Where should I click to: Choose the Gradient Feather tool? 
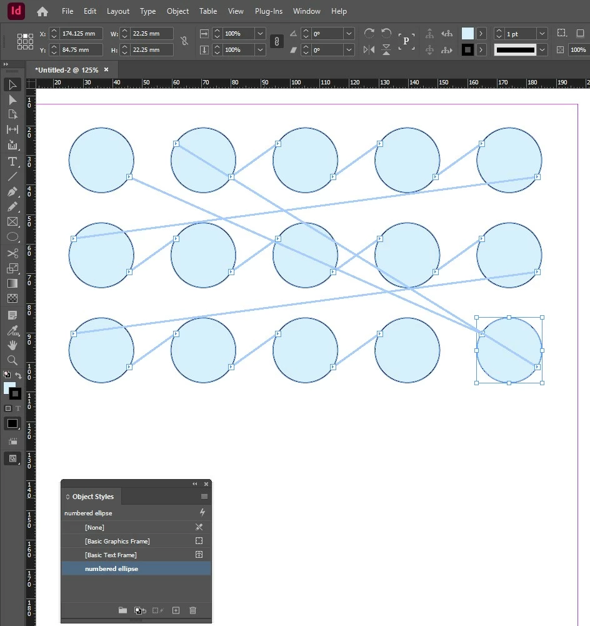pyautogui.click(x=12, y=298)
